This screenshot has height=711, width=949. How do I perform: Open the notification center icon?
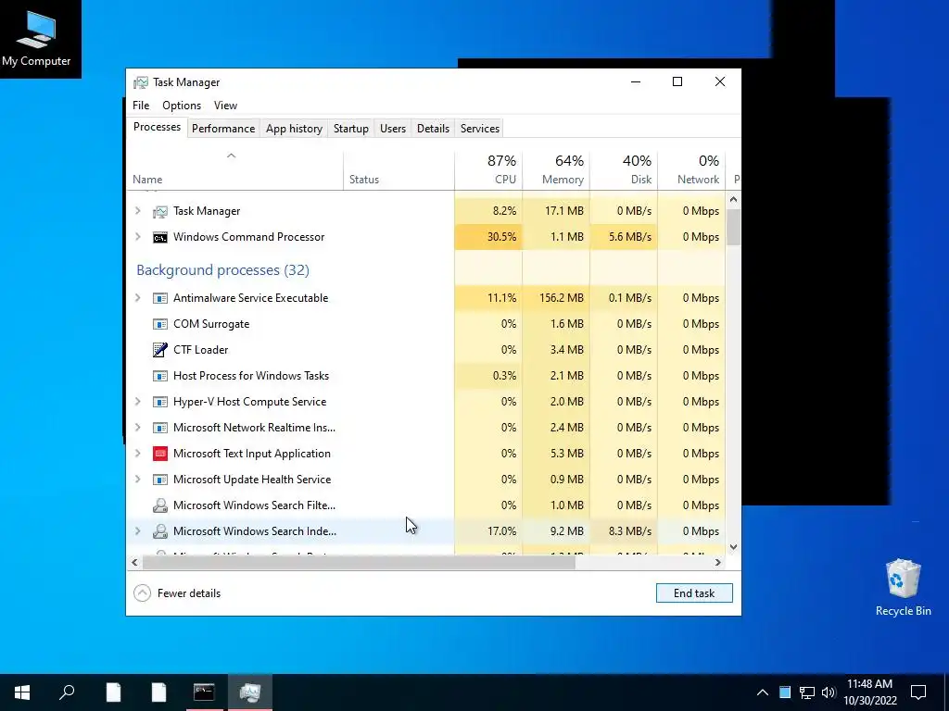coord(918,692)
